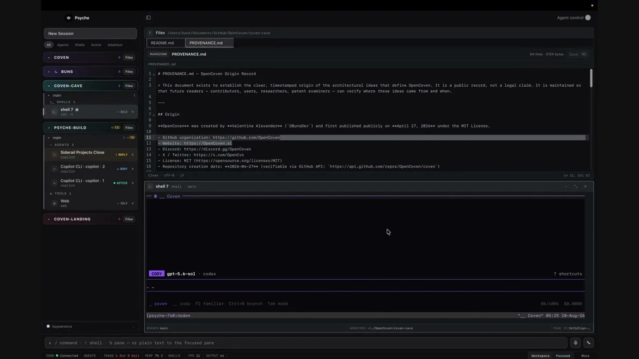639x359 pixels.
Task: Select the All filter tab
Action: [48, 45]
